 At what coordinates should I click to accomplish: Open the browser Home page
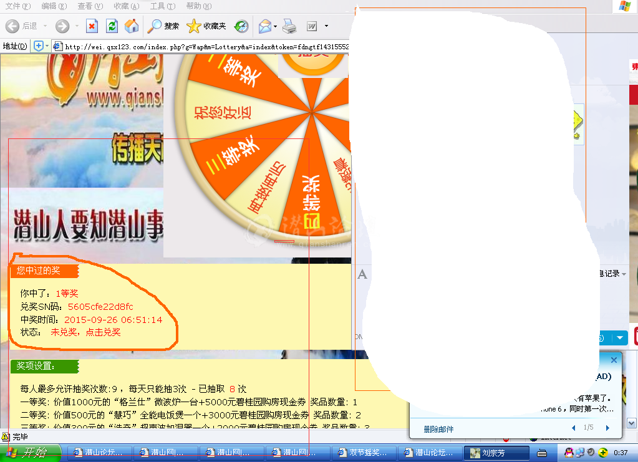131,26
